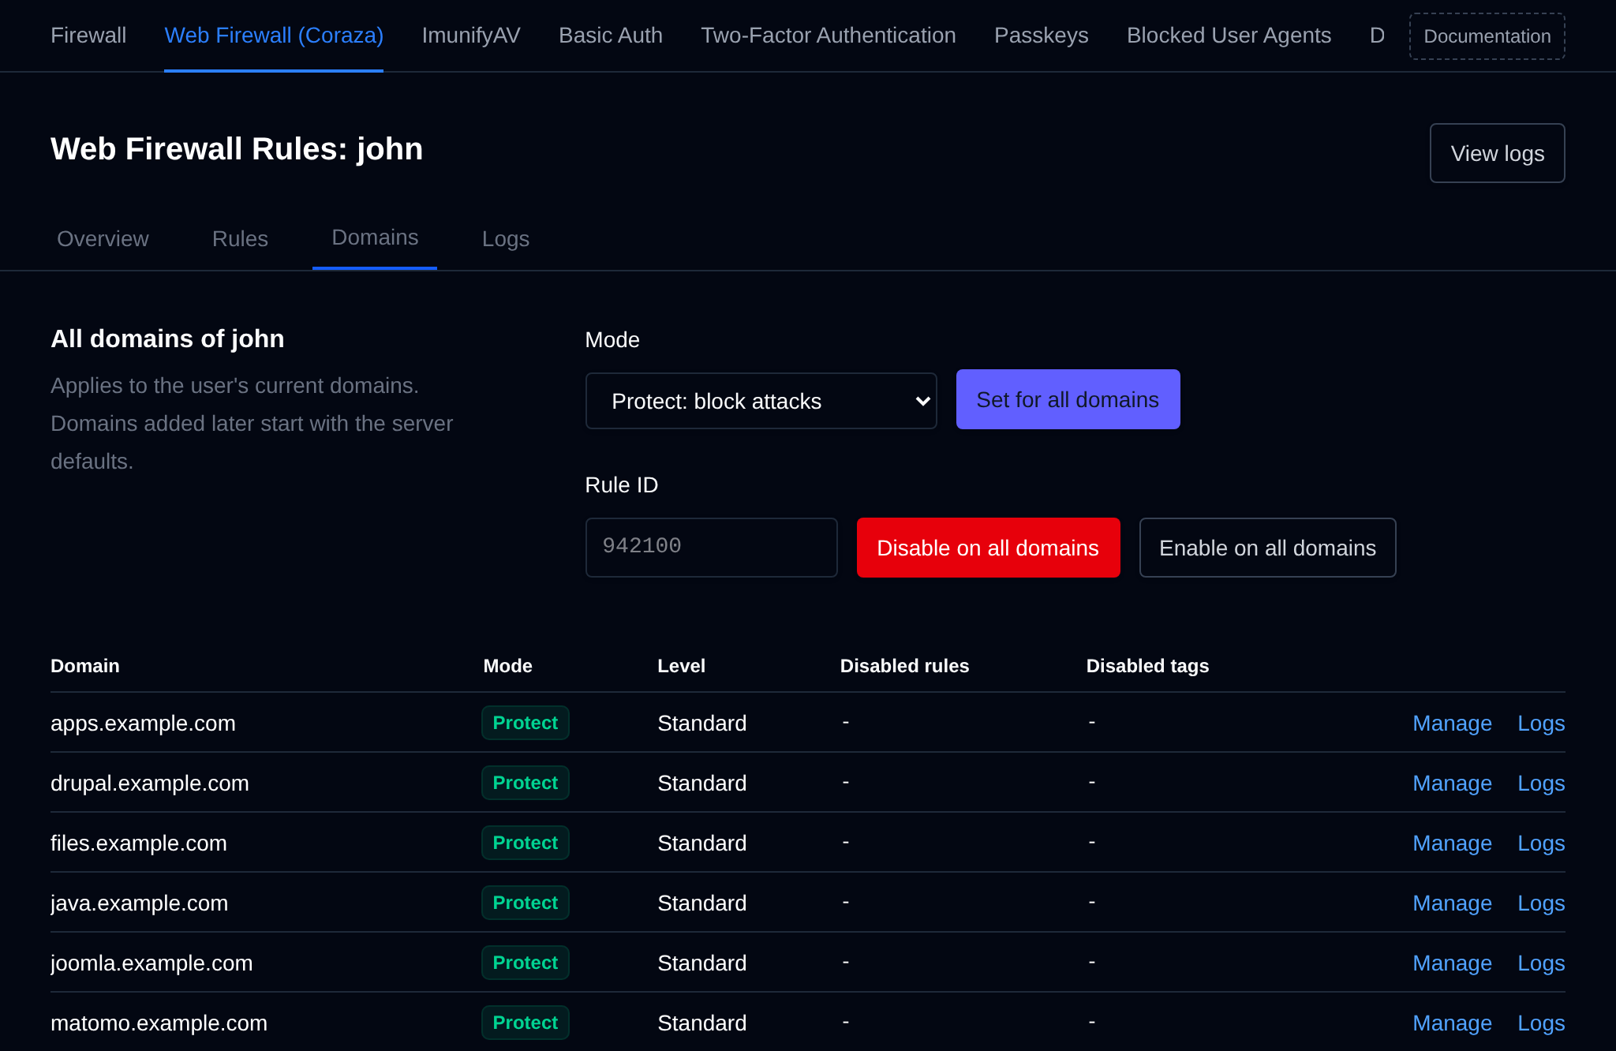Click Manage for files.example.com

click(1453, 843)
